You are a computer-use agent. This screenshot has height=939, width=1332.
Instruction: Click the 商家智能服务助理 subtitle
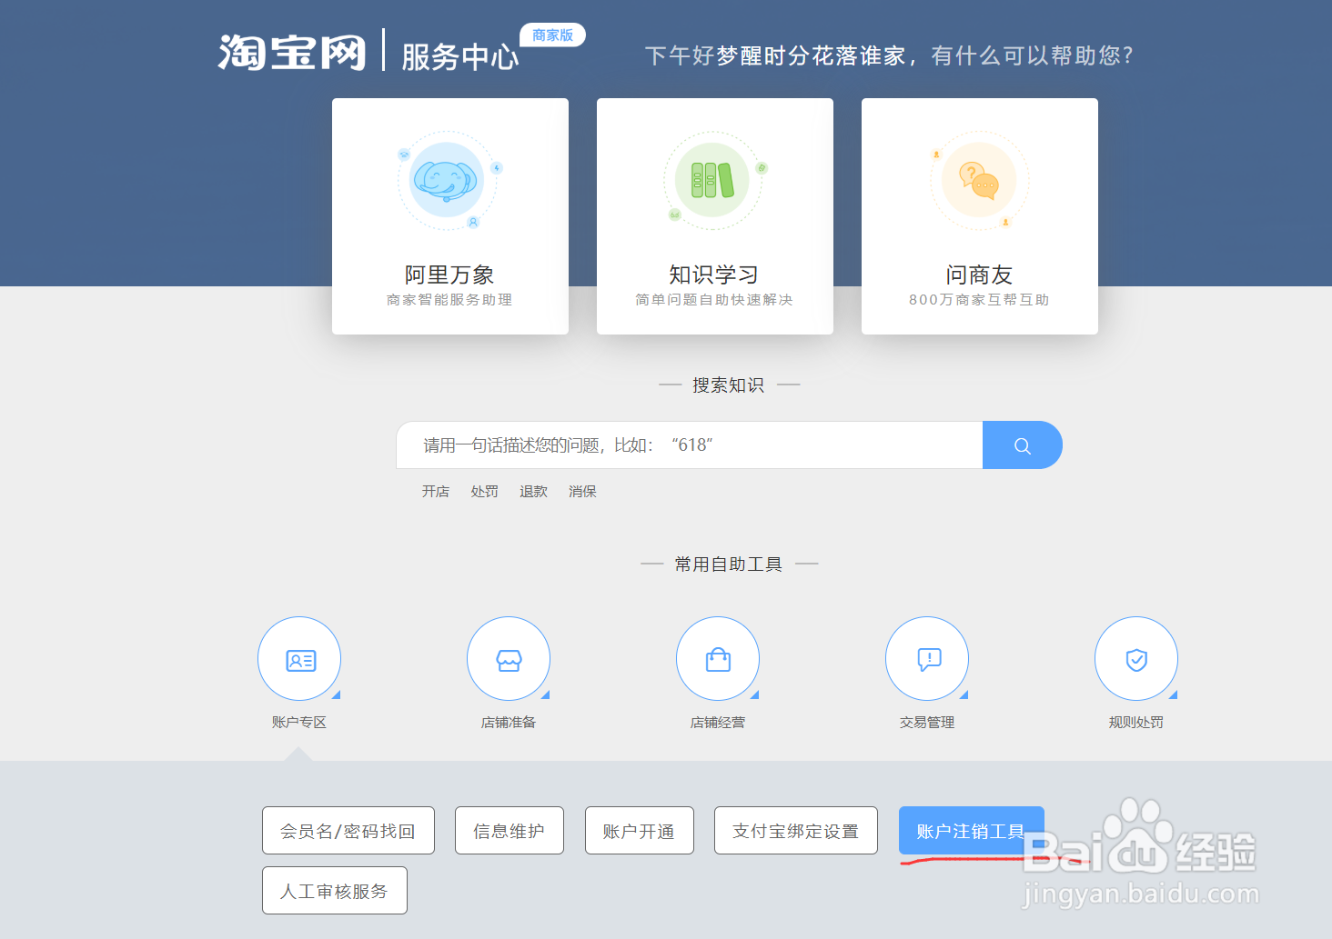tap(449, 300)
